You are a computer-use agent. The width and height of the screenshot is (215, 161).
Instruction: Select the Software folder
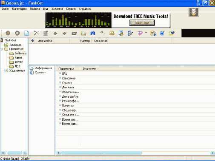20,53
